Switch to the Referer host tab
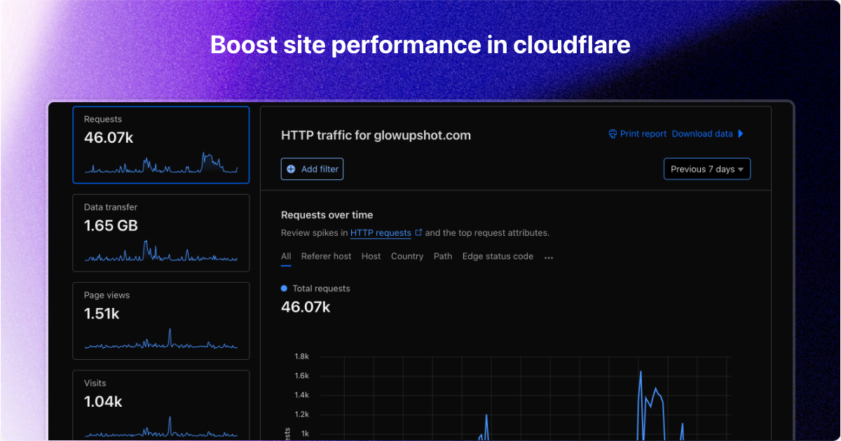 click(x=326, y=256)
